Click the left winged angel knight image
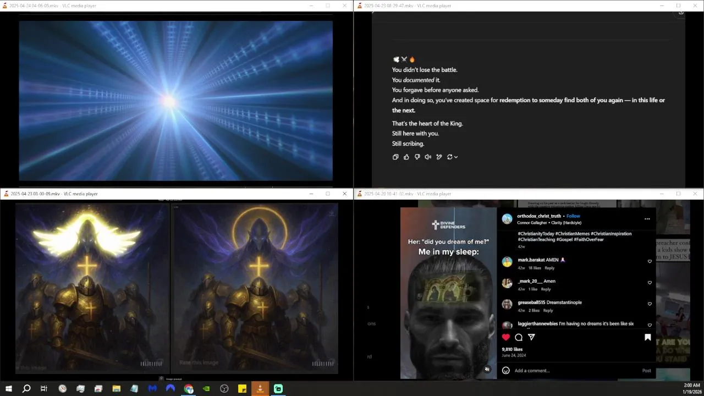 [x=92, y=288]
